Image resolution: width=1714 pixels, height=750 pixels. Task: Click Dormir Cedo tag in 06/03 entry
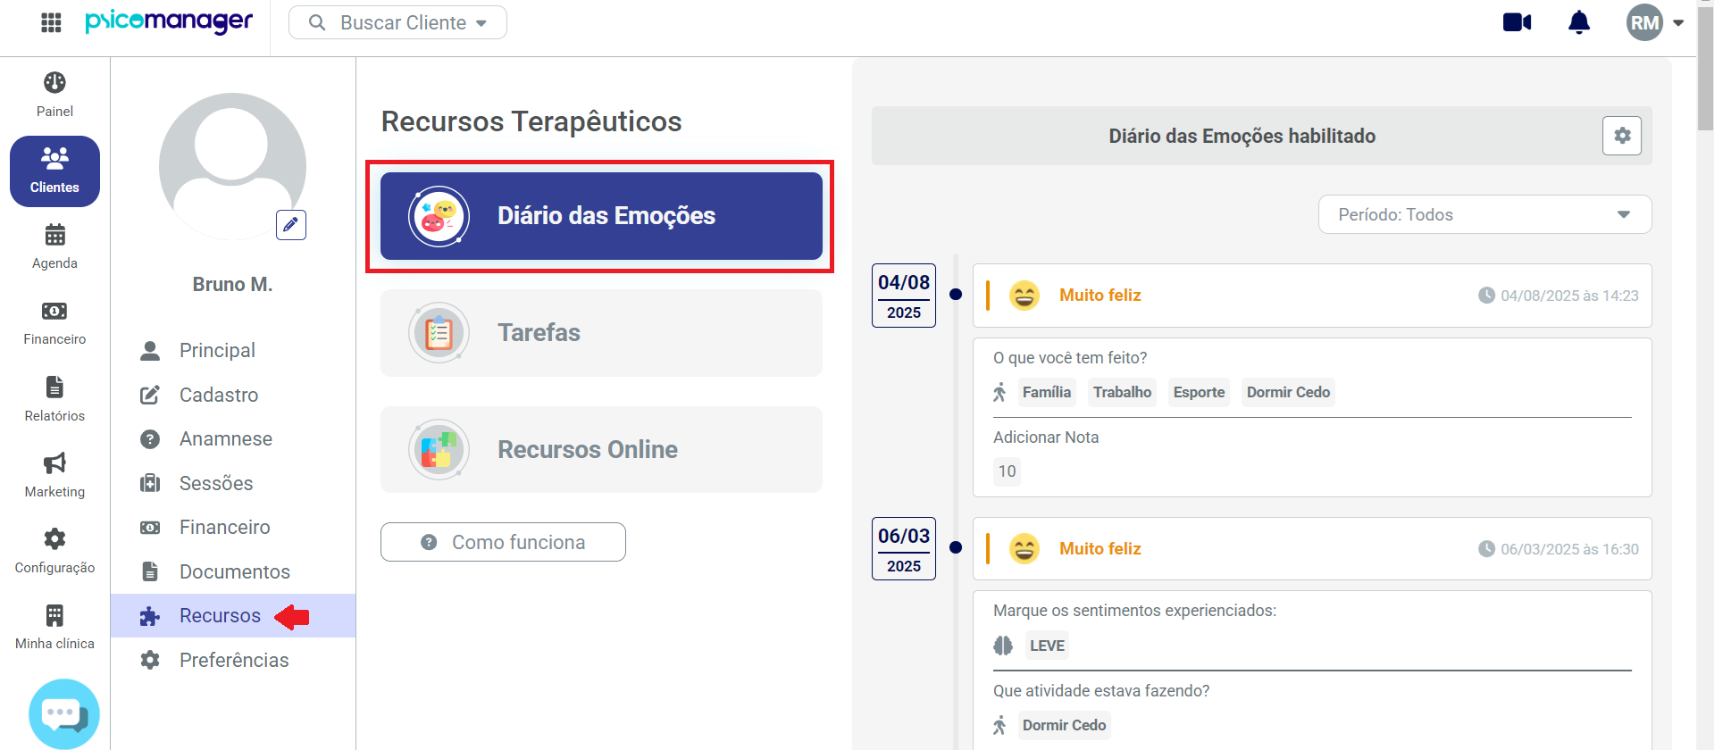pos(1064,725)
